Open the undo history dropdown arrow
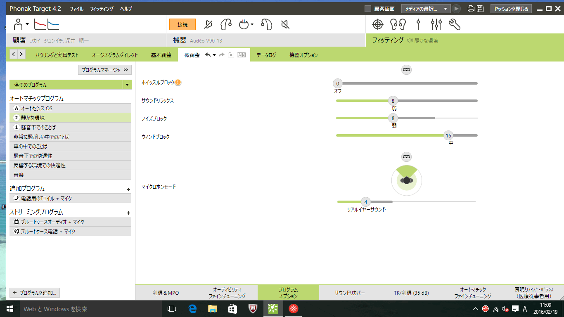The image size is (564, 317). point(214,55)
